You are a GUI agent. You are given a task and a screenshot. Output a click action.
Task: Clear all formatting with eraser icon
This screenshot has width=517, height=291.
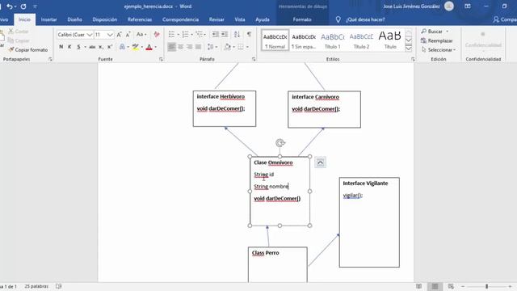tap(157, 35)
